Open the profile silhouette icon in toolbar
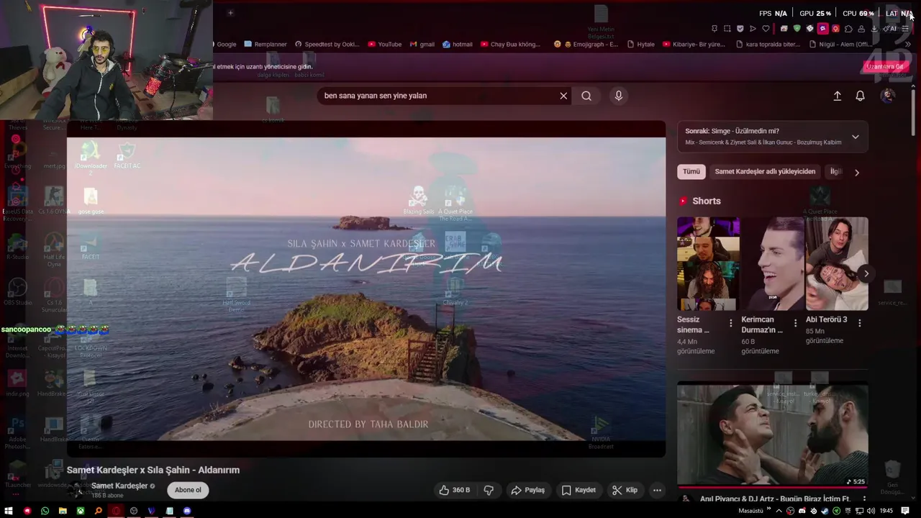The image size is (921, 518). click(861, 29)
